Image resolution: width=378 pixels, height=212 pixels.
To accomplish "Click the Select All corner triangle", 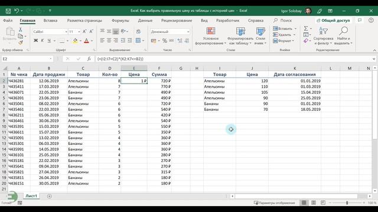I will (x=5, y=68).
